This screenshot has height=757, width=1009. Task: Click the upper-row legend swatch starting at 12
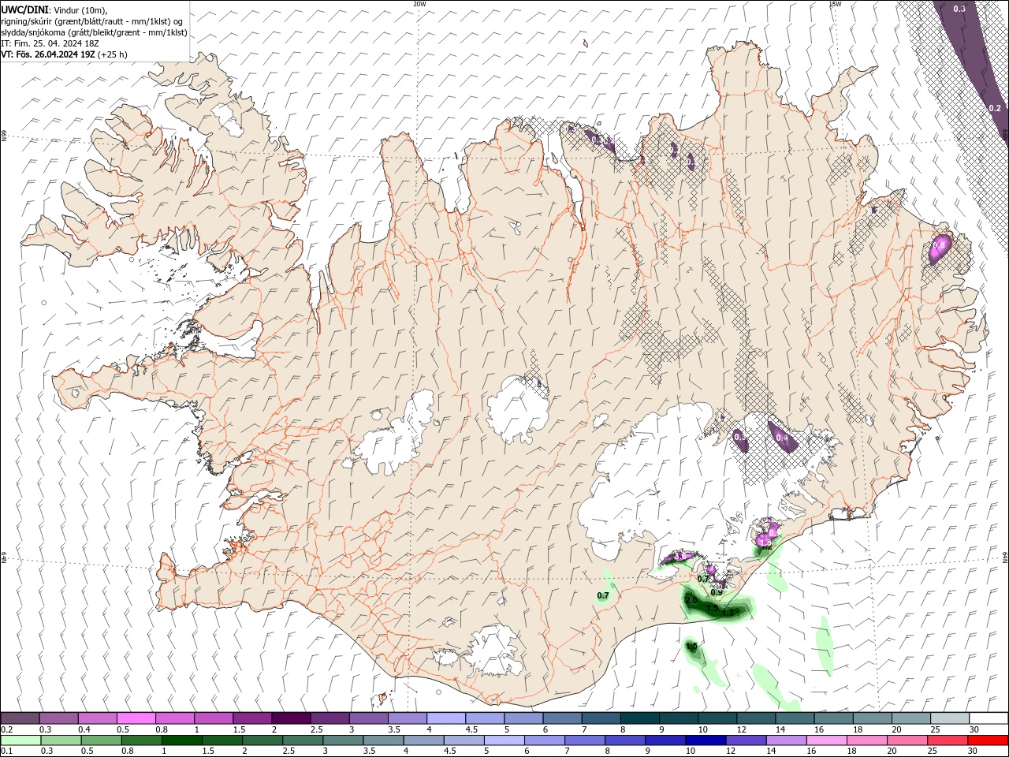click(755, 718)
